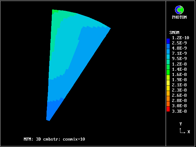Select the 1.6E-8 legend value
196x147 pixels.
tap(179, 74)
